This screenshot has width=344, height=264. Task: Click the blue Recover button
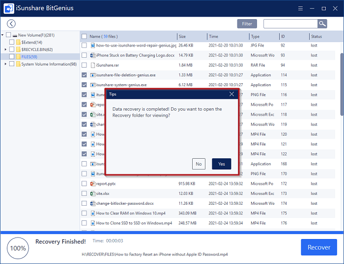tap(318, 247)
